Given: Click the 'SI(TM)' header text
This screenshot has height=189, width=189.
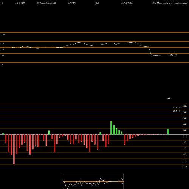Looking at the screenshot, I should [72, 3].
